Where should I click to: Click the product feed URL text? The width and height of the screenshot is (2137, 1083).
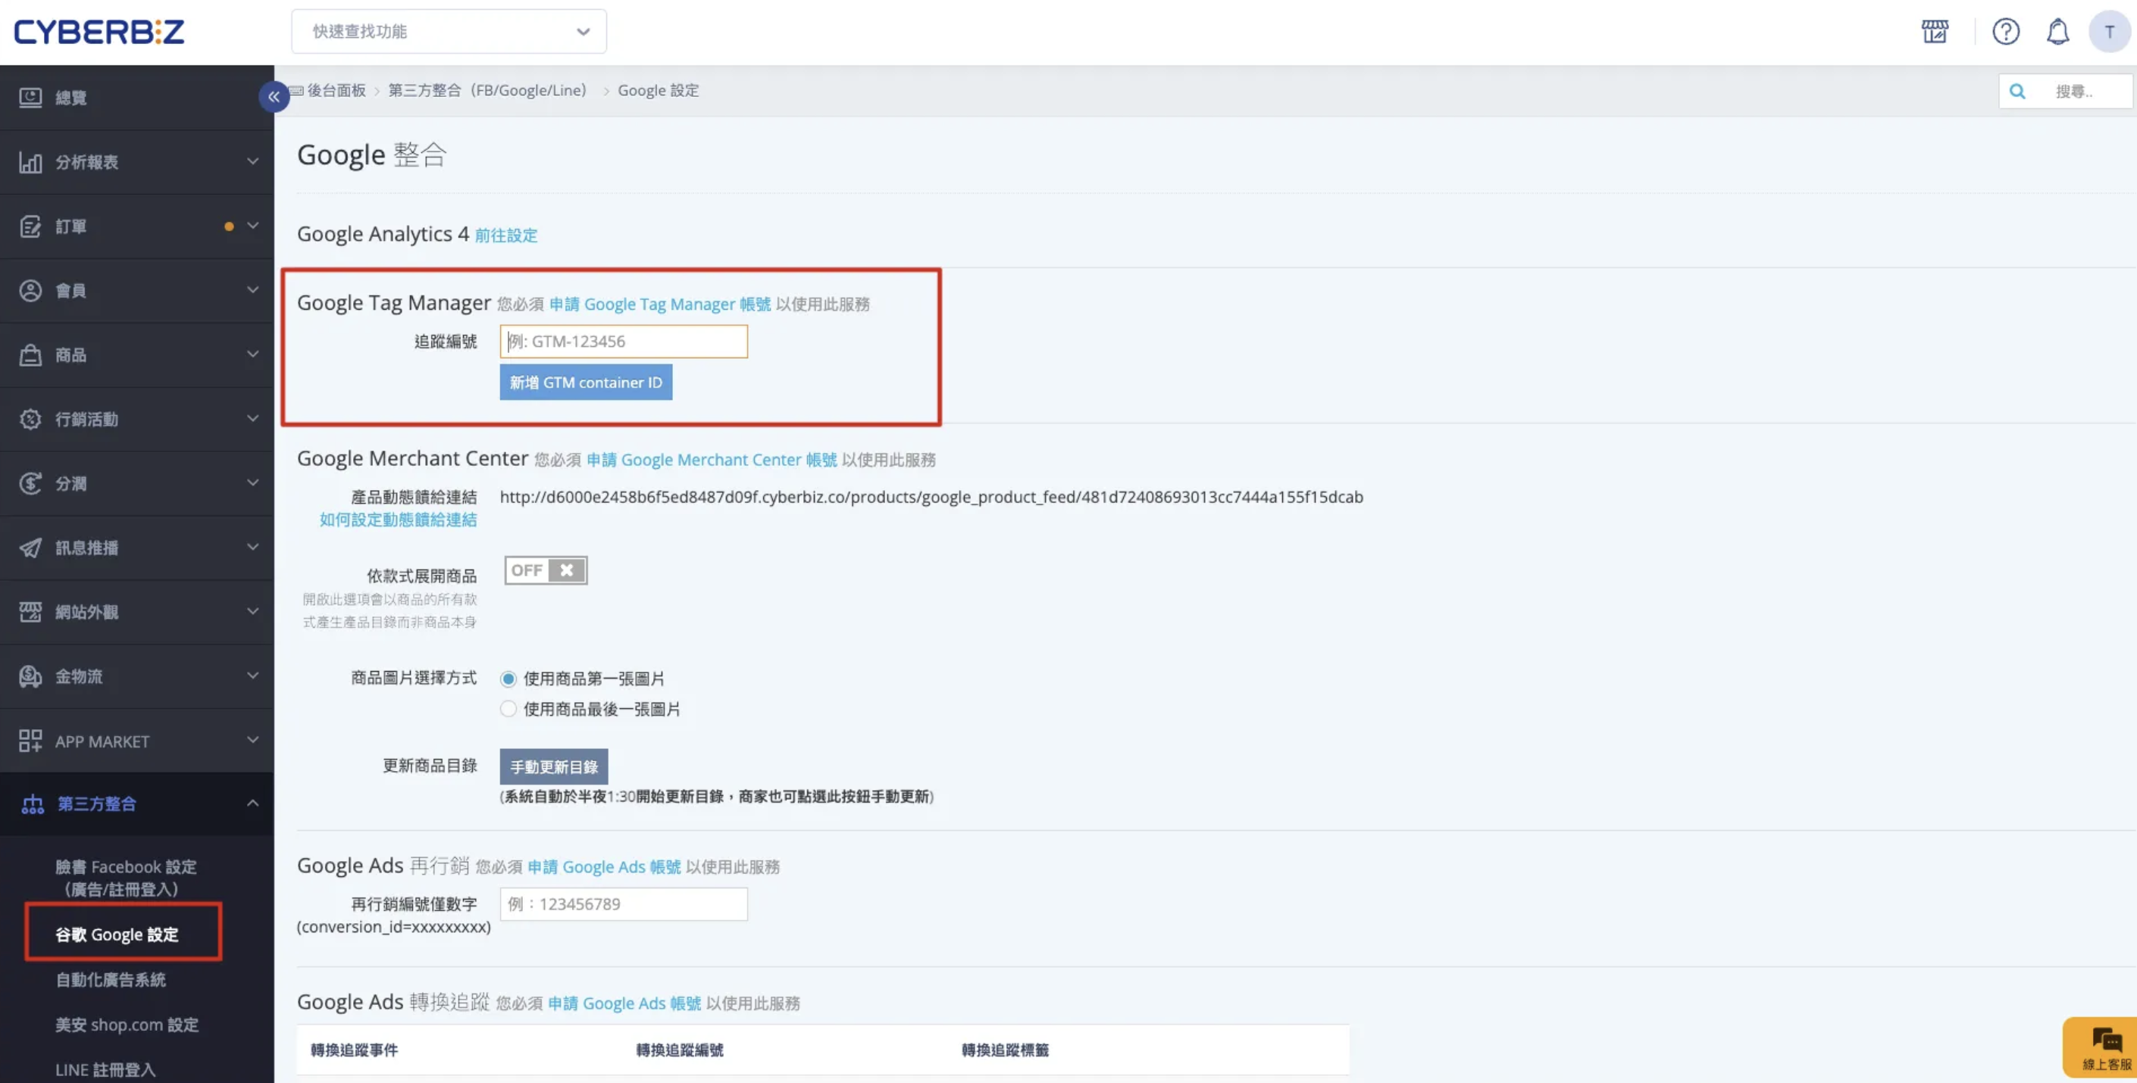pyautogui.click(x=931, y=497)
